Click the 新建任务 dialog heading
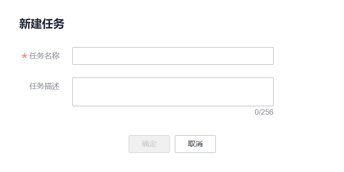Screen dimensions: 344x172 [x=41, y=24]
